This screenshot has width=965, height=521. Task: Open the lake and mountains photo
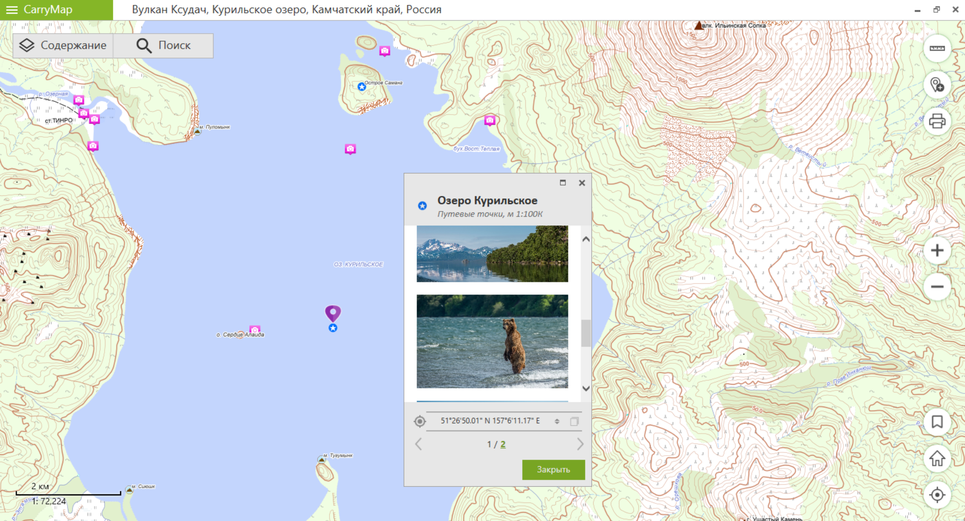(492, 254)
